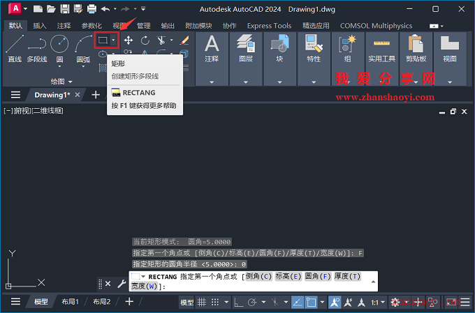The width and height of the screenshot is (475, 313).
Task: Open the annotation scale 1:1 dropdown
Action: tap(378, 302)
